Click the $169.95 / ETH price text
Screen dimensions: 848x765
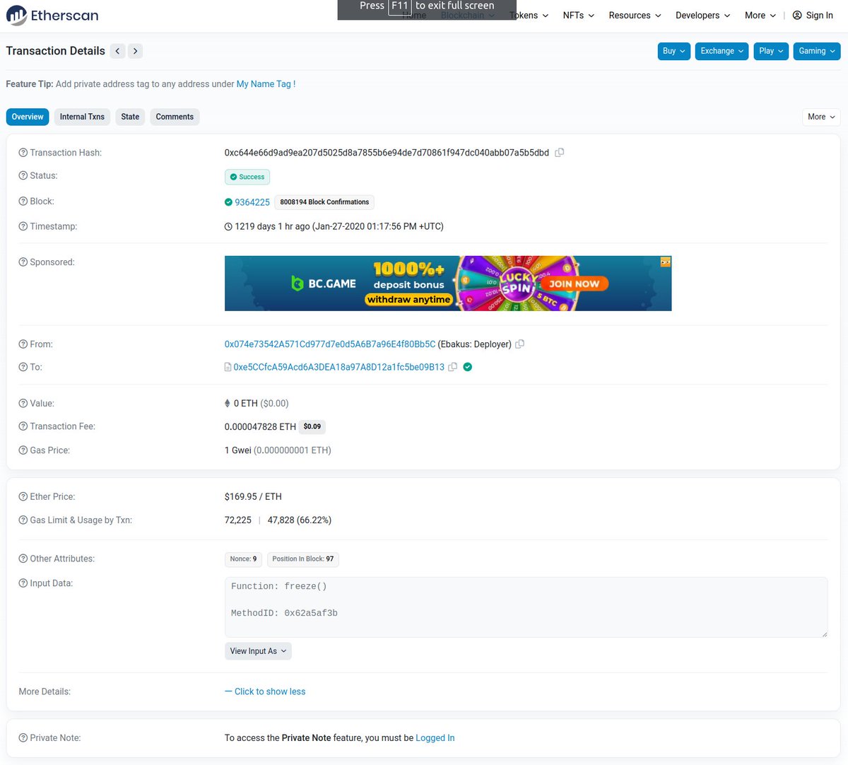(253, 497)
